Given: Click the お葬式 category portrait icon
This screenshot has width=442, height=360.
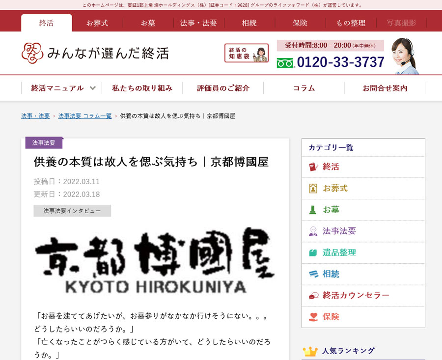Looking at the screenshot, I should pos(313,189).
